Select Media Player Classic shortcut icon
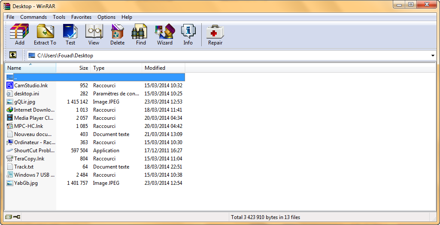This screenshot has width=440, height=225. click(x=10, y=118)
